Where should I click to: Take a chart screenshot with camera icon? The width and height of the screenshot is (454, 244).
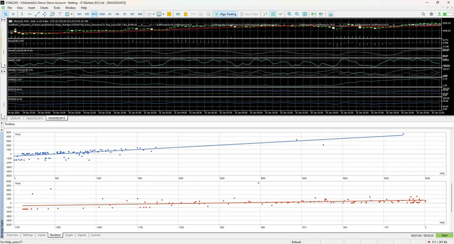tap(330, 14)
